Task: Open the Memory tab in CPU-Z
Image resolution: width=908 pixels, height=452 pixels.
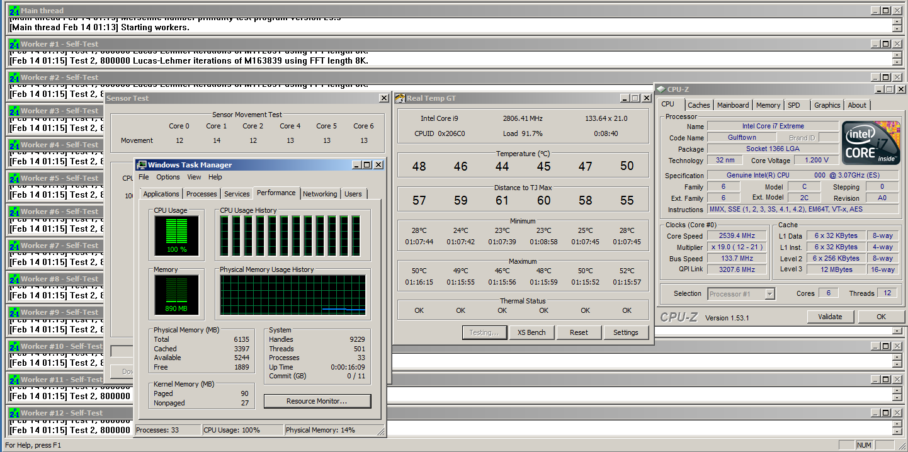Action: 768,105
